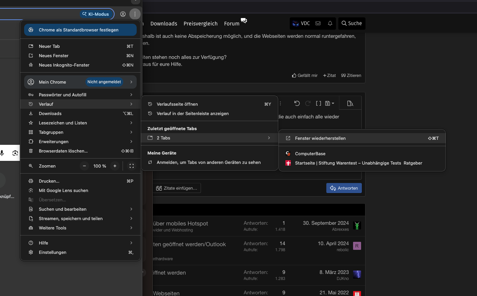Click the editor preview icon

point(350,103)
